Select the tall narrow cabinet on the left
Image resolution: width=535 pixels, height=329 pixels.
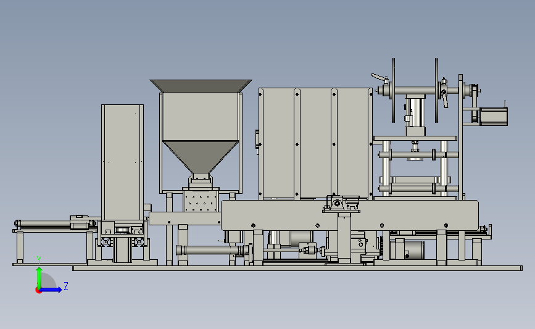click(123, 162)
